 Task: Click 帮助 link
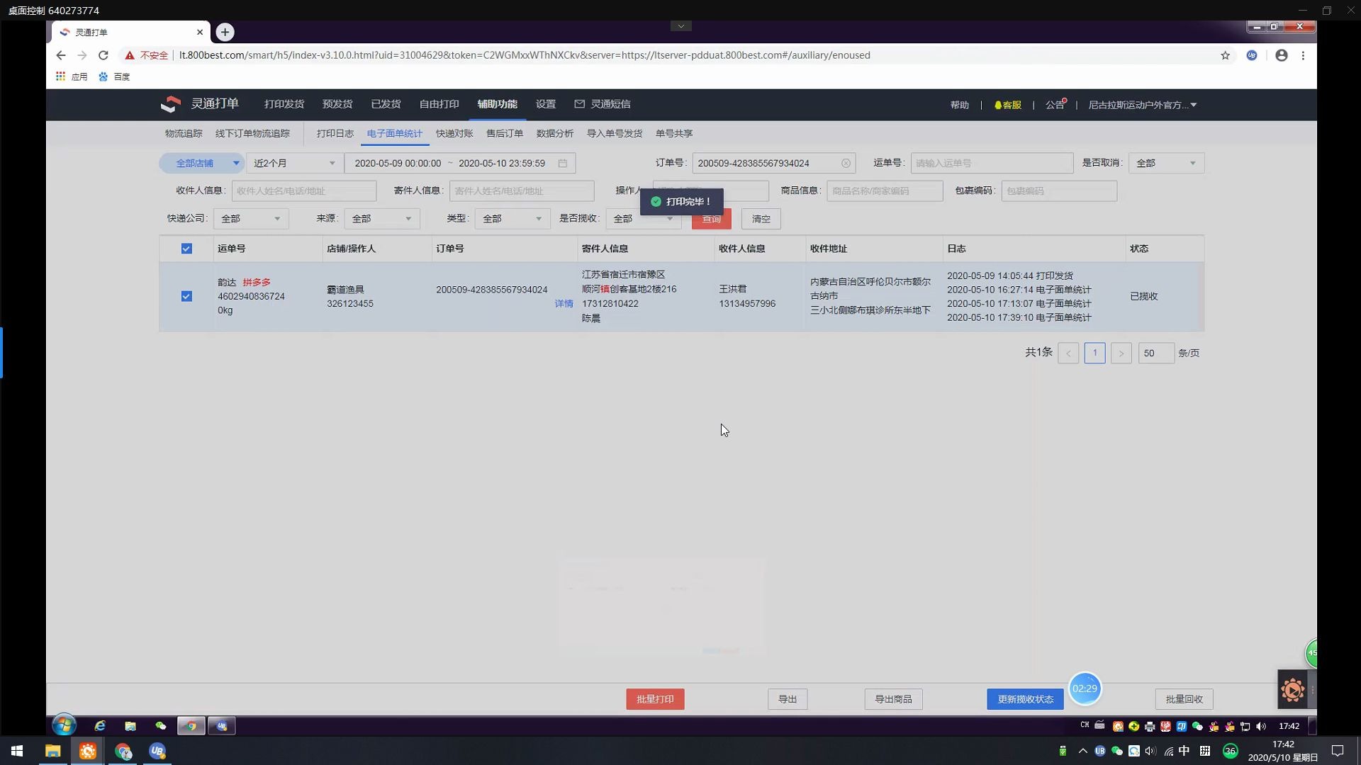pos(960,105)
